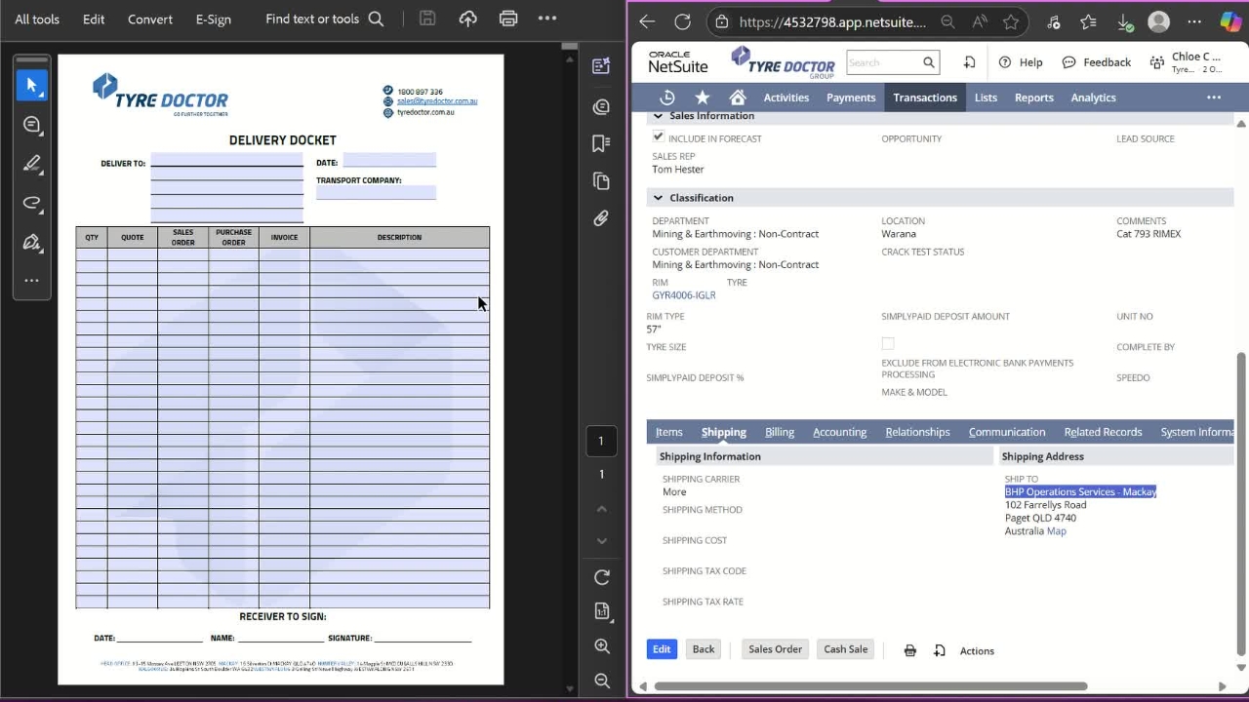Image resolution: width=1249 pixels, height=702 pixels.
Task: Select the arrow selection tool in Acrobat
Action: click(31, 85)
